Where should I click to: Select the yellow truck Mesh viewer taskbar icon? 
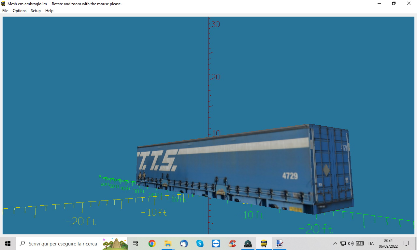(264, 243)
